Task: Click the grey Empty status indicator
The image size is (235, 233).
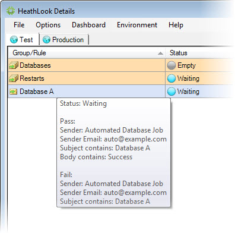Action: (x=172, y=65)
